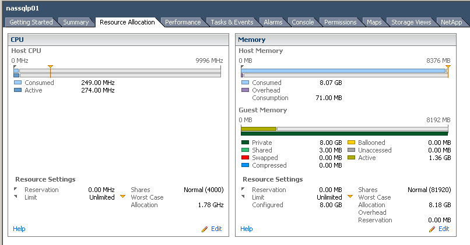Click the Memory panel Help link

(247, 229)
